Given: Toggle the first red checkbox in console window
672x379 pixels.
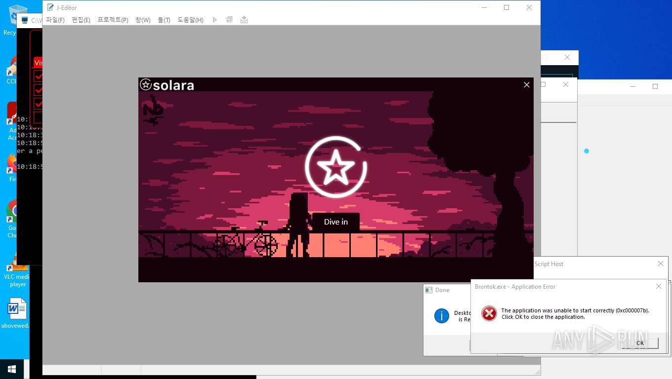Looking at the screenshot, I should (x=39, y=76).
